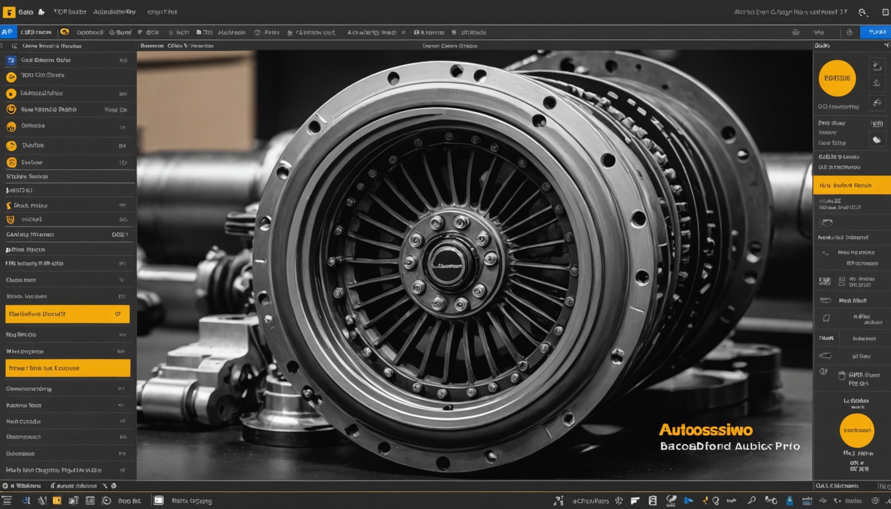Toggle the checkbox icon beside 'Rabts' in toolbar

[257, 32]
